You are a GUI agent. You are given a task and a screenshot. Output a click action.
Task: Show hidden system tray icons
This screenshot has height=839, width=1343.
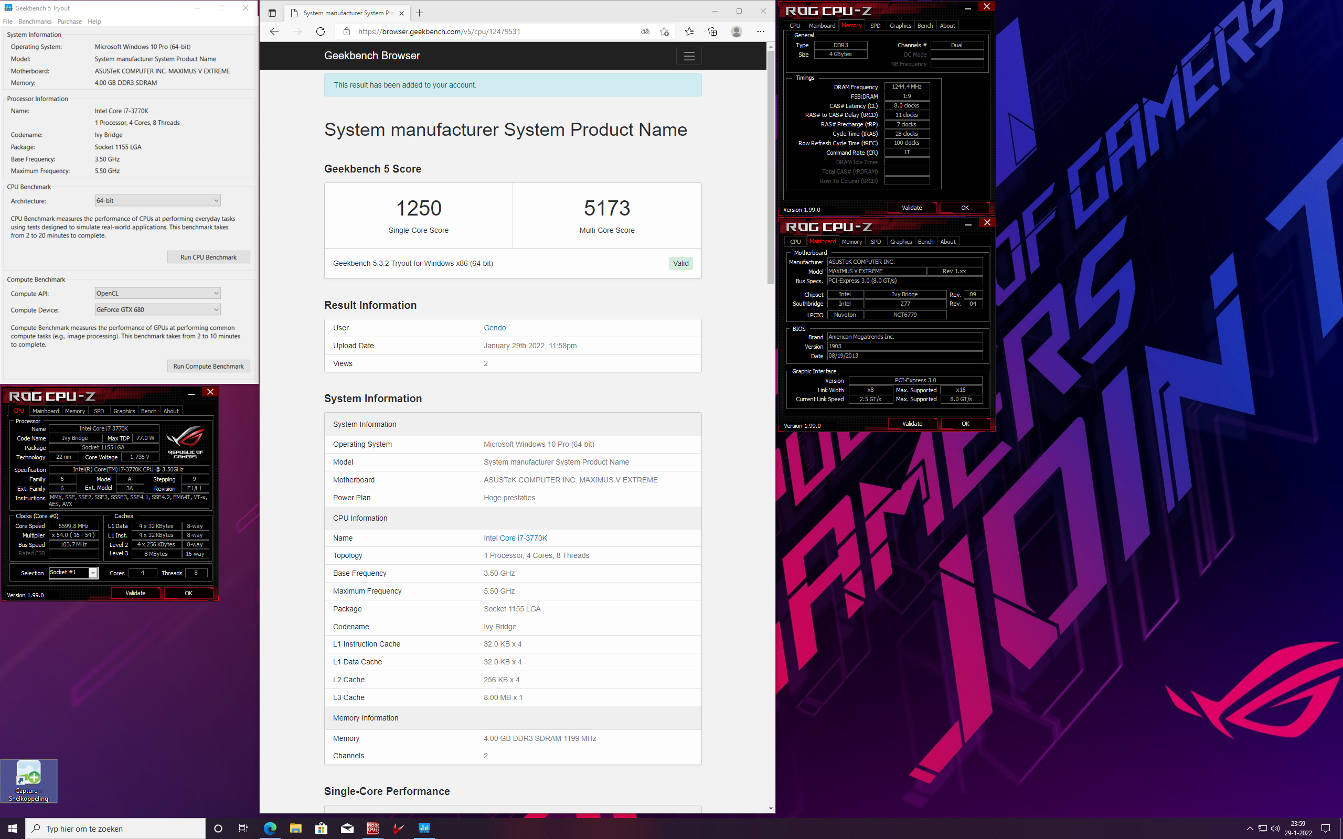(x=1250, y=829)
